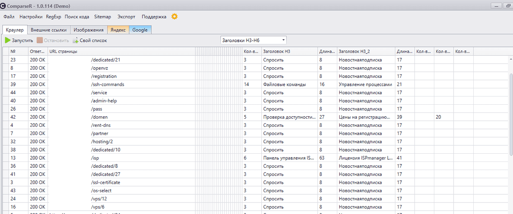This screenshot has width=513, height=214.
Task: Sort by the Заголовок H3 column header
Action: click(x=277, y=52)
